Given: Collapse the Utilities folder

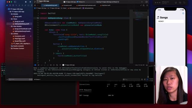Looking at the screenshot, I should pos(10,34).
